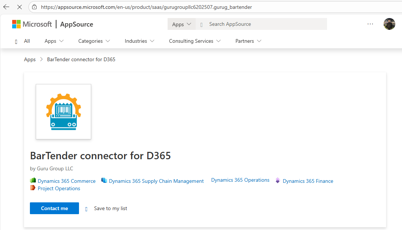This screenshot has height=230, width=402.
Task: Click the Apps breadcrumb link
Action: [x=30, y=59]
